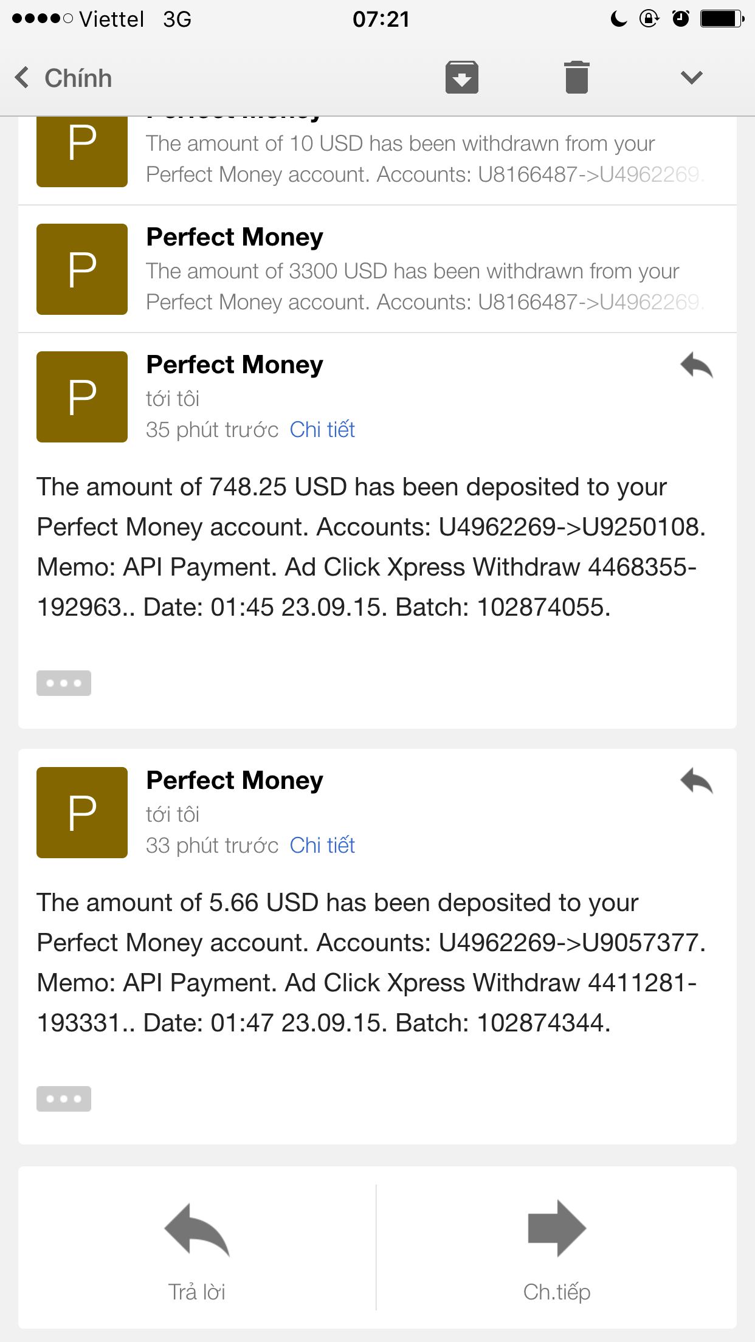Reply arrow on 5.66 USD message
The width and height of the screenshot is (755, 1342).
(697, 781)
